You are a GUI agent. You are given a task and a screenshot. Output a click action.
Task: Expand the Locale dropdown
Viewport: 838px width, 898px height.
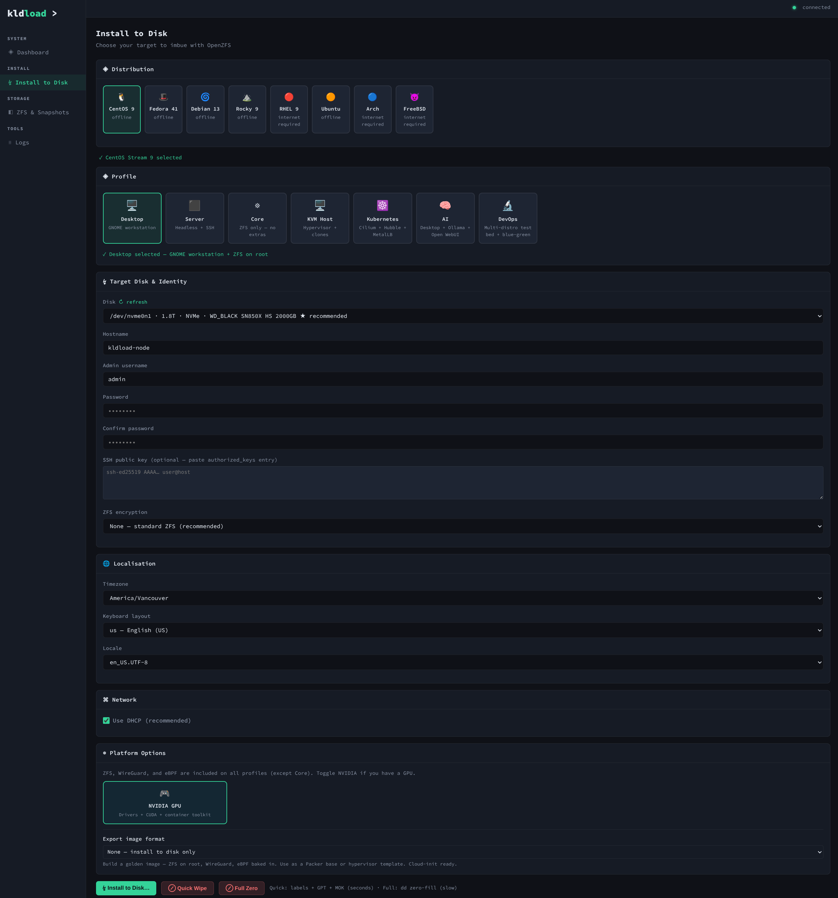click(x=463, y=662)
